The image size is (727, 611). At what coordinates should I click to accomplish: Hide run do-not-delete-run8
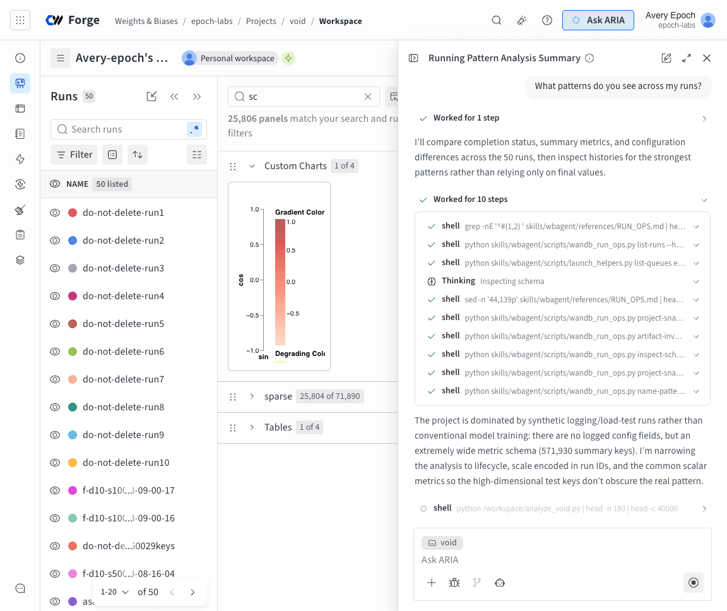pos(55,407)
